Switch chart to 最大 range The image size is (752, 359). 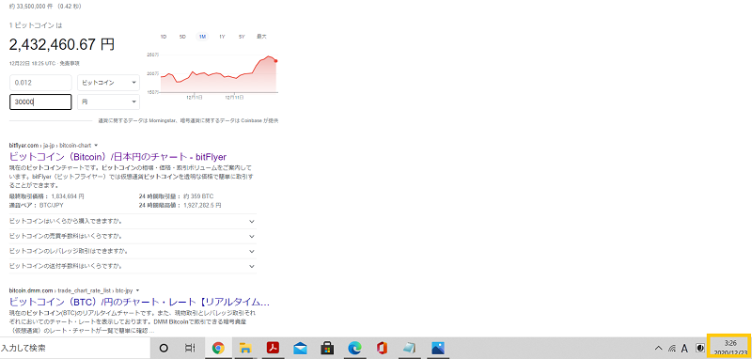pos(261,37)
